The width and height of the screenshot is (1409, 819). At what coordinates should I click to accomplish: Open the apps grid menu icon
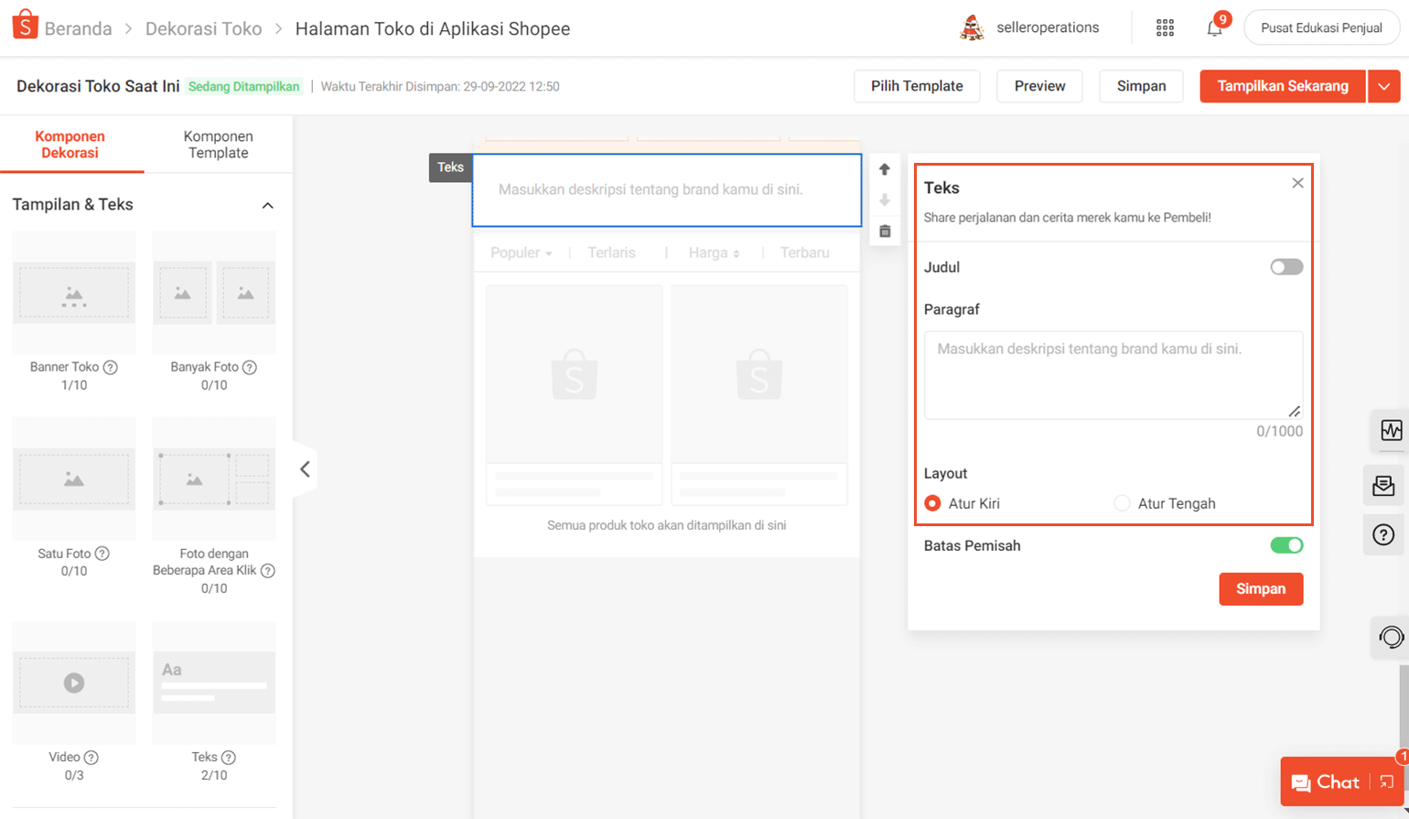tap(1165, 28)
